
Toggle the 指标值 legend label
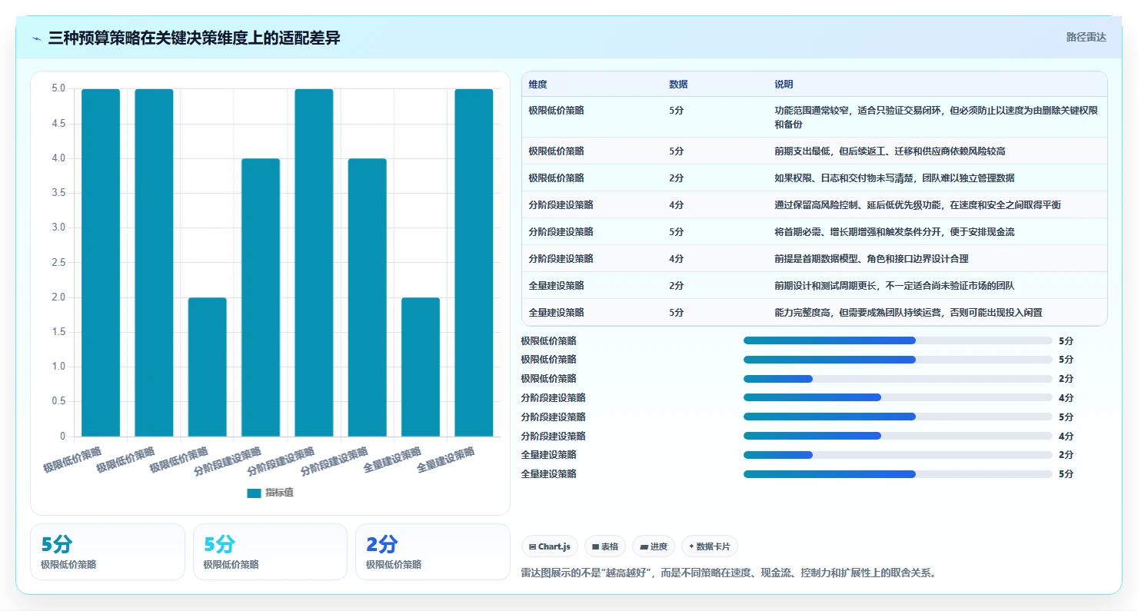coord(279,493)
